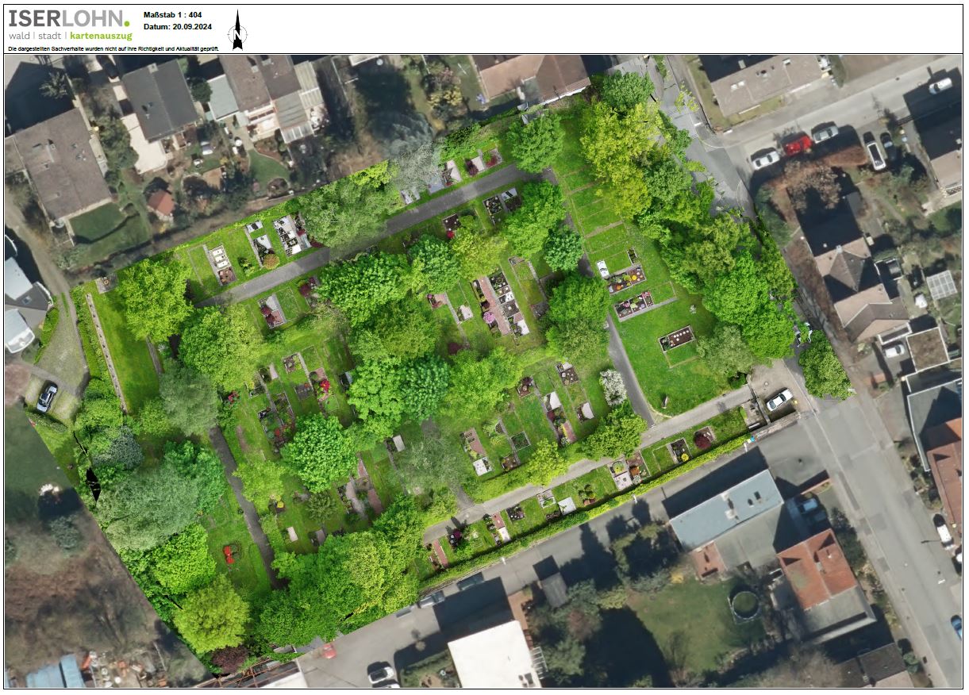
Task: Click the white flat roof at the bottom center
Action: pos(493,656)
